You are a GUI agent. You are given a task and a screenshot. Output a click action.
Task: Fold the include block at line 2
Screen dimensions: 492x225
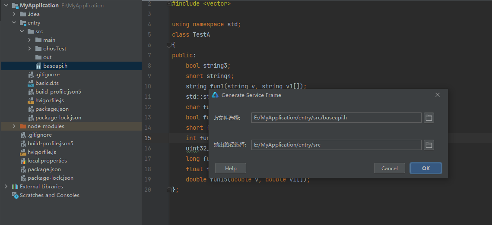[169, 4]
